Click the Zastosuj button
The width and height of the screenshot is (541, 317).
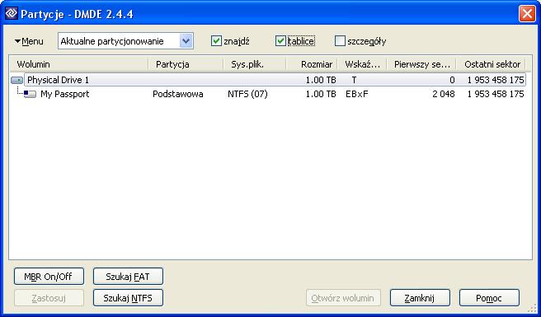(x=49, y=298)
